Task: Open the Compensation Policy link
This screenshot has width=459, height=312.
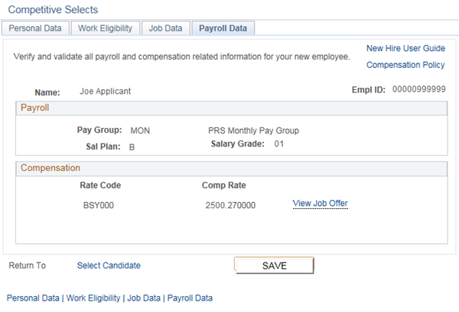Action: pos(405,65)
